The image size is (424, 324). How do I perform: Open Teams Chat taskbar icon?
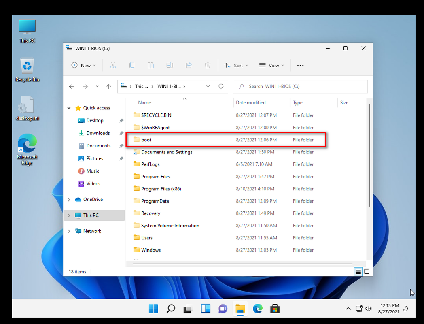[223, 309]
